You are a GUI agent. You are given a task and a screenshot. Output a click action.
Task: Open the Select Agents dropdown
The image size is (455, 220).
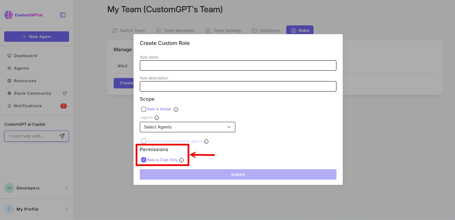(x=187, y=127)
